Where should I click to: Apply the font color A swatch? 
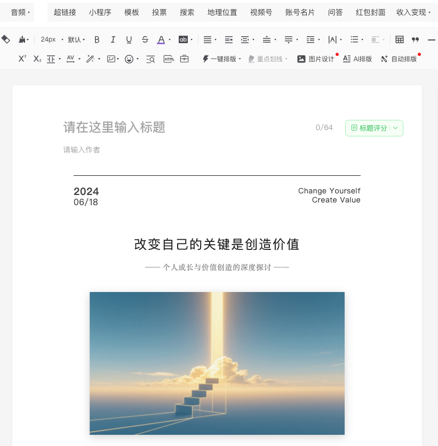pos(161,39)
